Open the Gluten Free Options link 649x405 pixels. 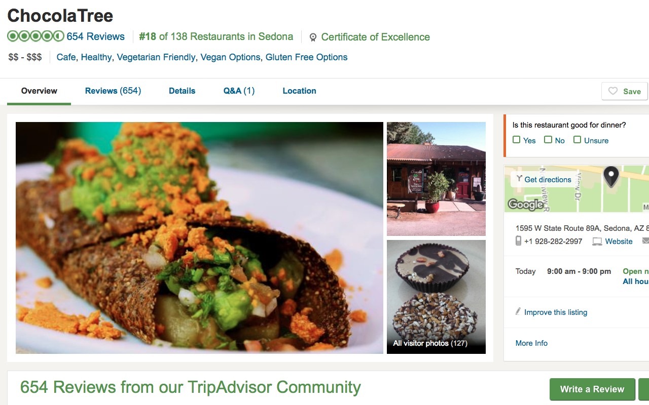(307, 57)
